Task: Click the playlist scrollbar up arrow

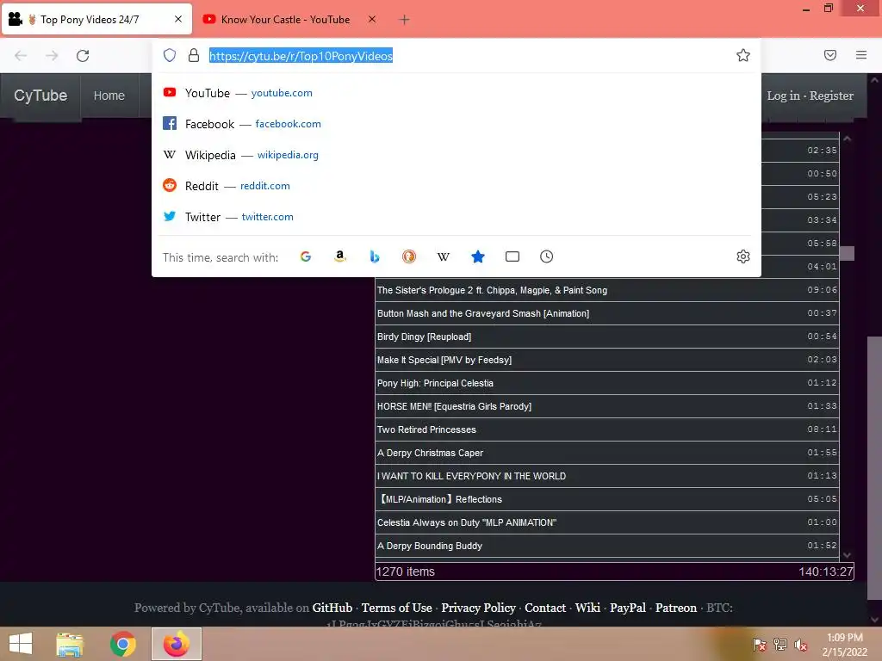Action: tap(848, 139)
